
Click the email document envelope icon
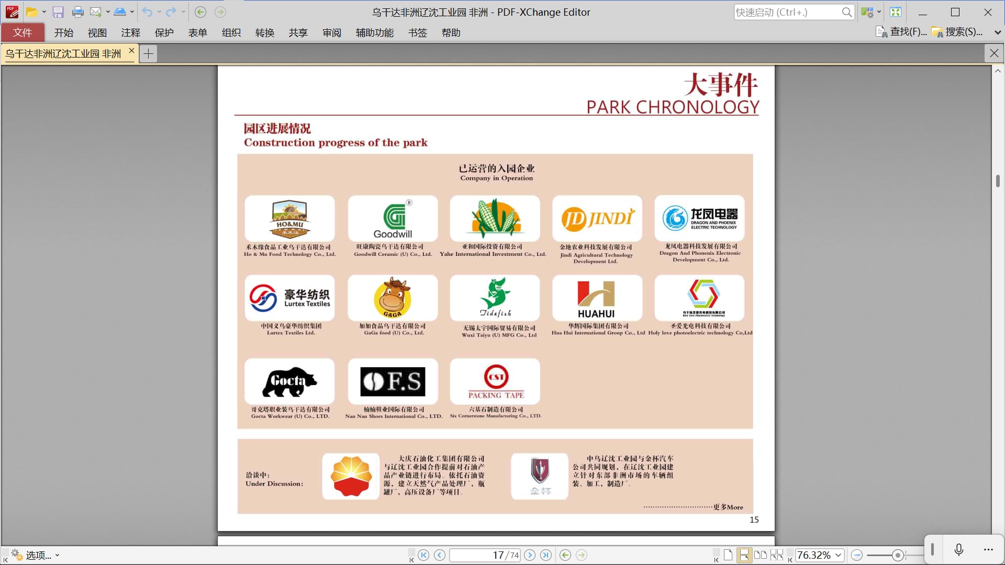(95, 12)
